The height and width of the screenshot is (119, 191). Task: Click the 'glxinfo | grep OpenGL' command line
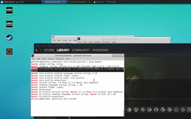pos(66,62)
